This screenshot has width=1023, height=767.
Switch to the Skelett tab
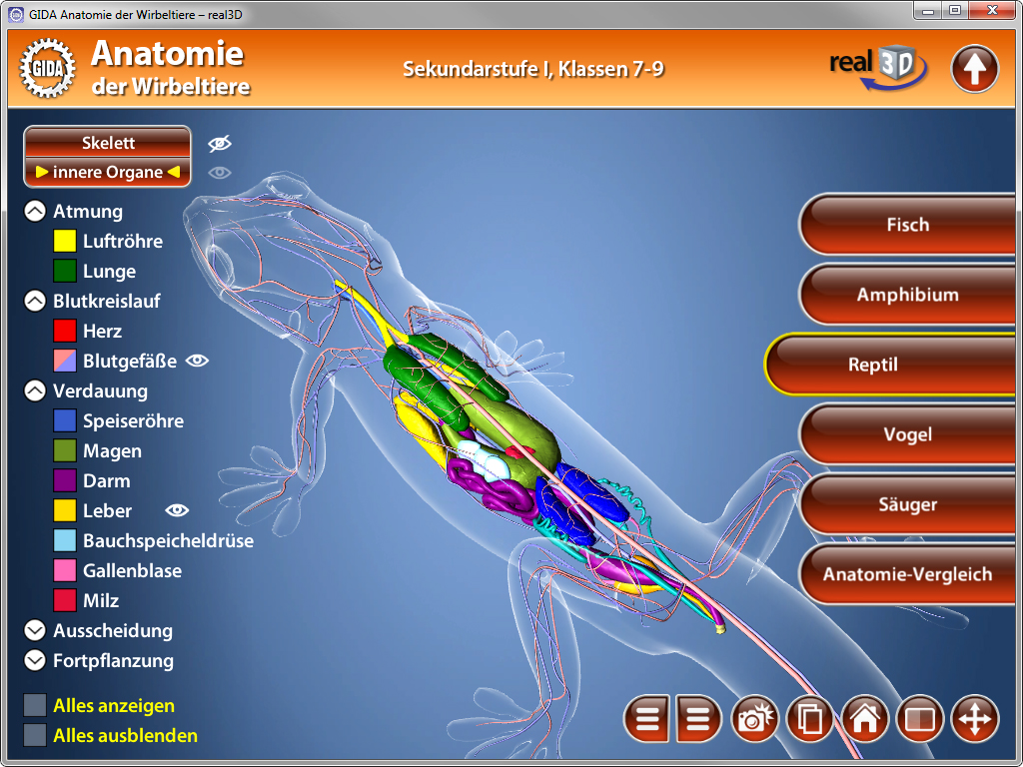coord(108,143)
